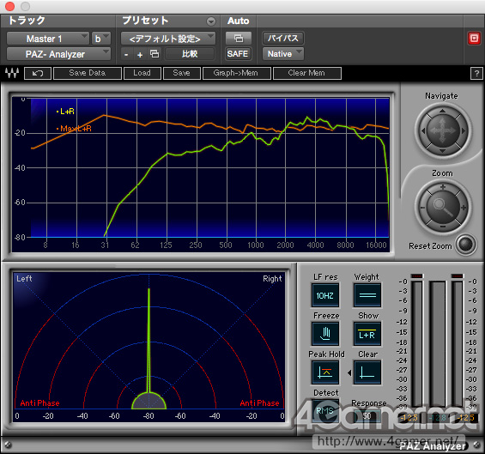
Task: Toggle the Show L+R button
Action: point(367,334)
